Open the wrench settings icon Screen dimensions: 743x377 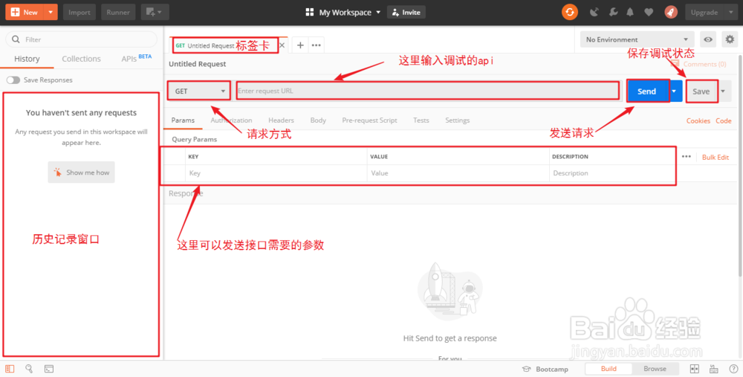(x=613, y=13)
